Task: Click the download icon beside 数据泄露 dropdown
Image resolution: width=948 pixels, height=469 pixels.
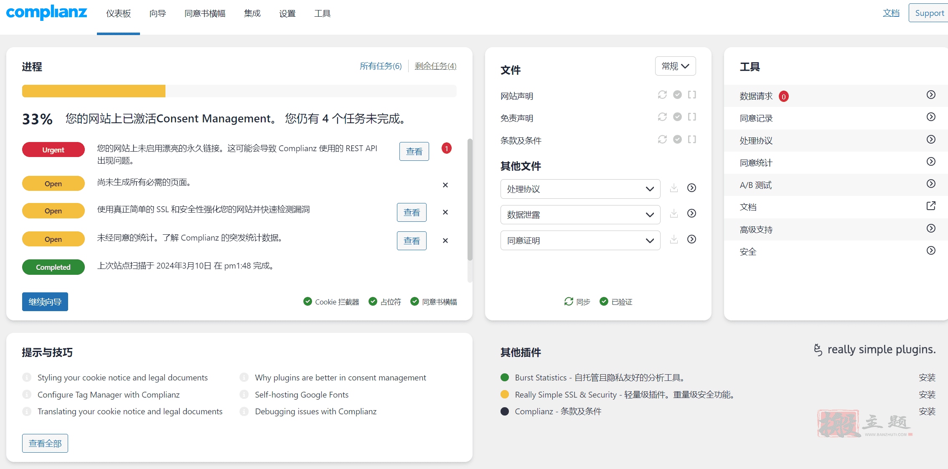Action: coord(674,213)
